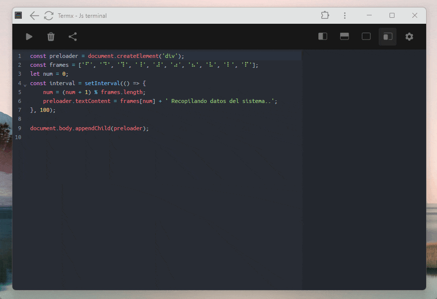Switch to the left sidebar layout icon
437x299 pixels.
(323, 36)
